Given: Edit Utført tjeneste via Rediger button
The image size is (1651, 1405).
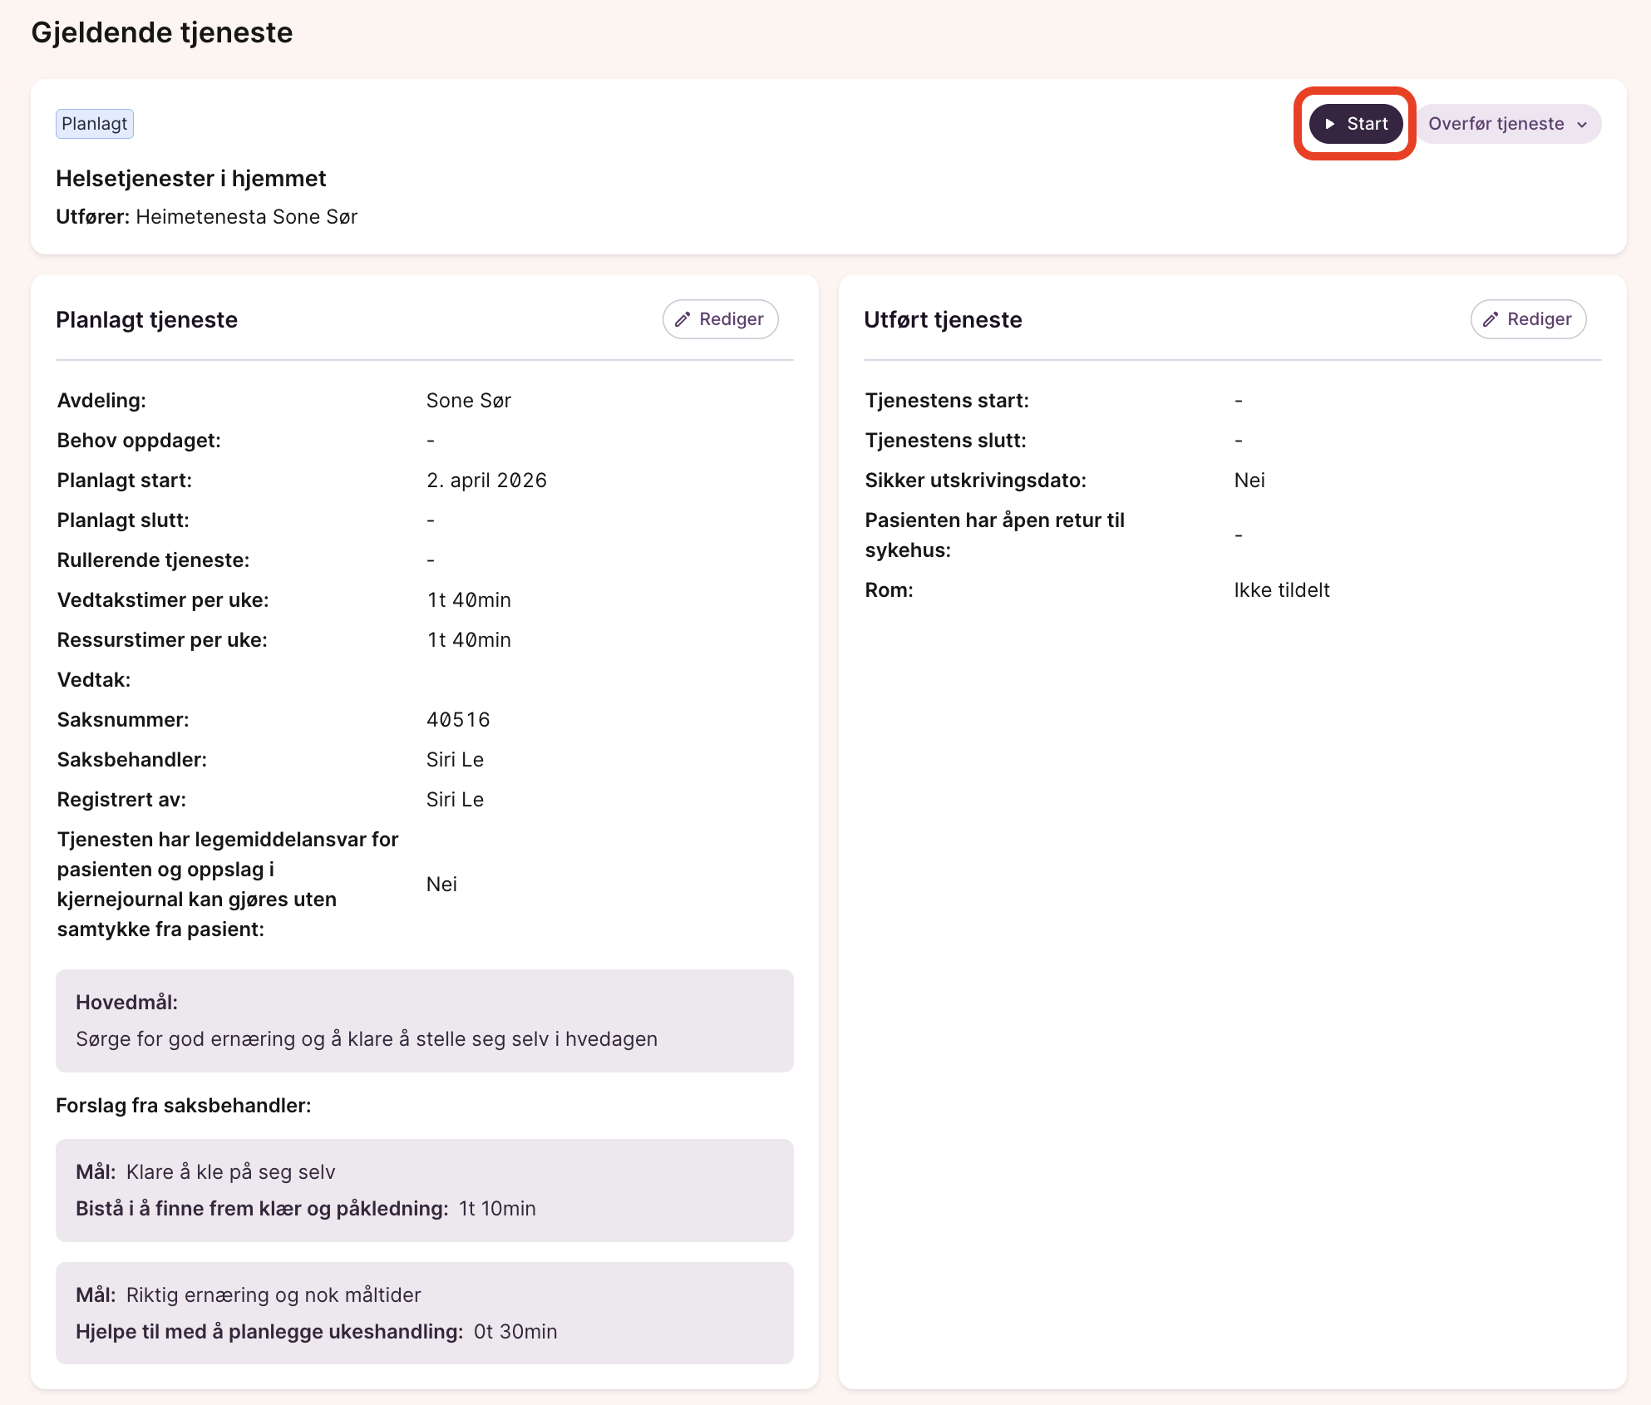Looking at the screenshot, I should (x=1529, y=319).
